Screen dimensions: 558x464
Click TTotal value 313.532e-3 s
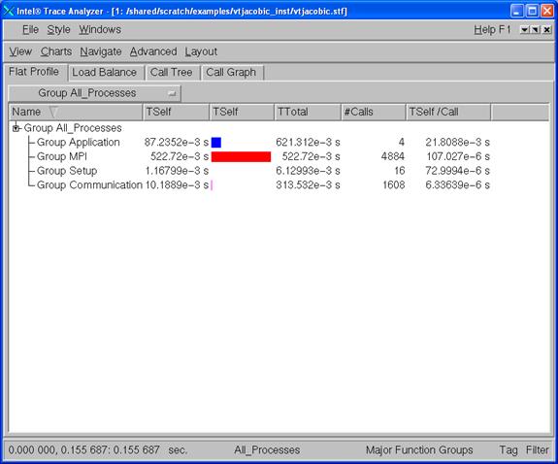coord(308,185)
